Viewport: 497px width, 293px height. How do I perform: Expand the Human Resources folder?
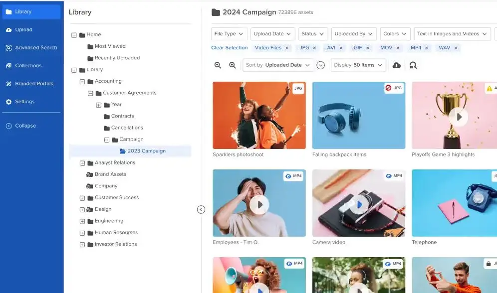tap(82, 233)
